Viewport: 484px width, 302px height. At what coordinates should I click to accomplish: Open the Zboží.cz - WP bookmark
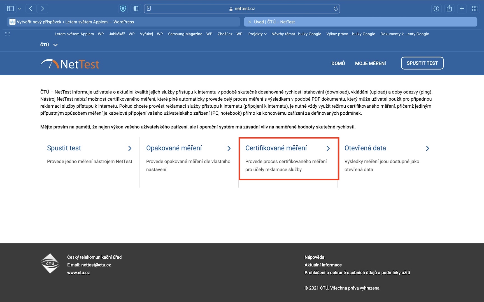point(230,34)
